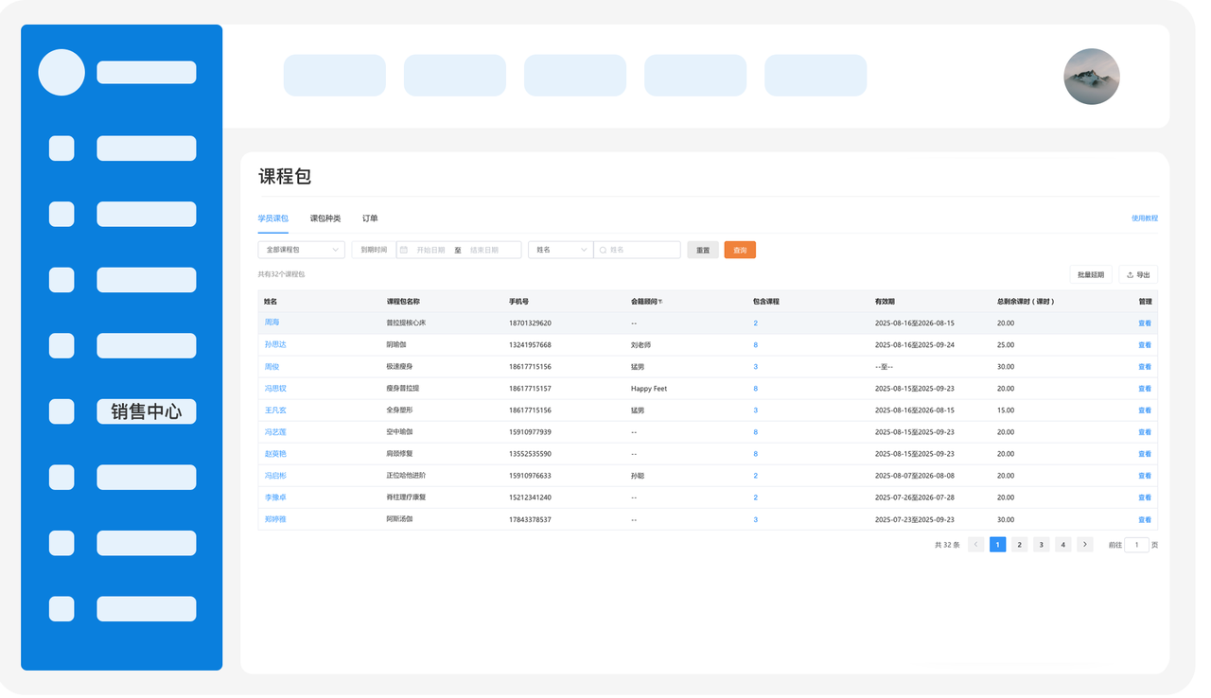Click the round logo at the sidebar top

click(61, 73)
